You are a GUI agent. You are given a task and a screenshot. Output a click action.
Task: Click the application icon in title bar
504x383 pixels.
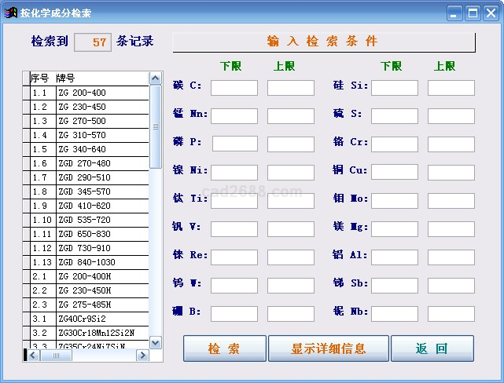[11, 13]
